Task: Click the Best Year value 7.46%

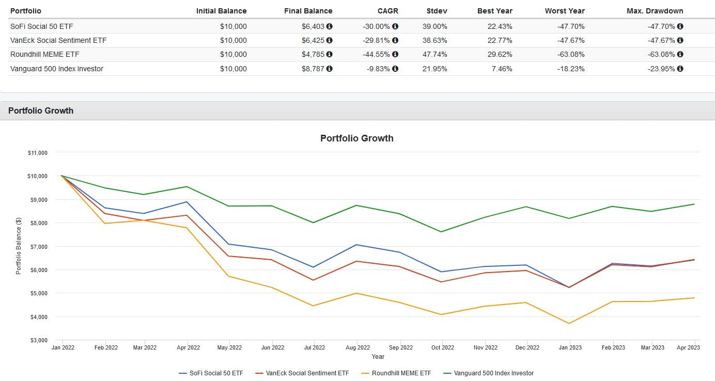Action: [502, 69]
